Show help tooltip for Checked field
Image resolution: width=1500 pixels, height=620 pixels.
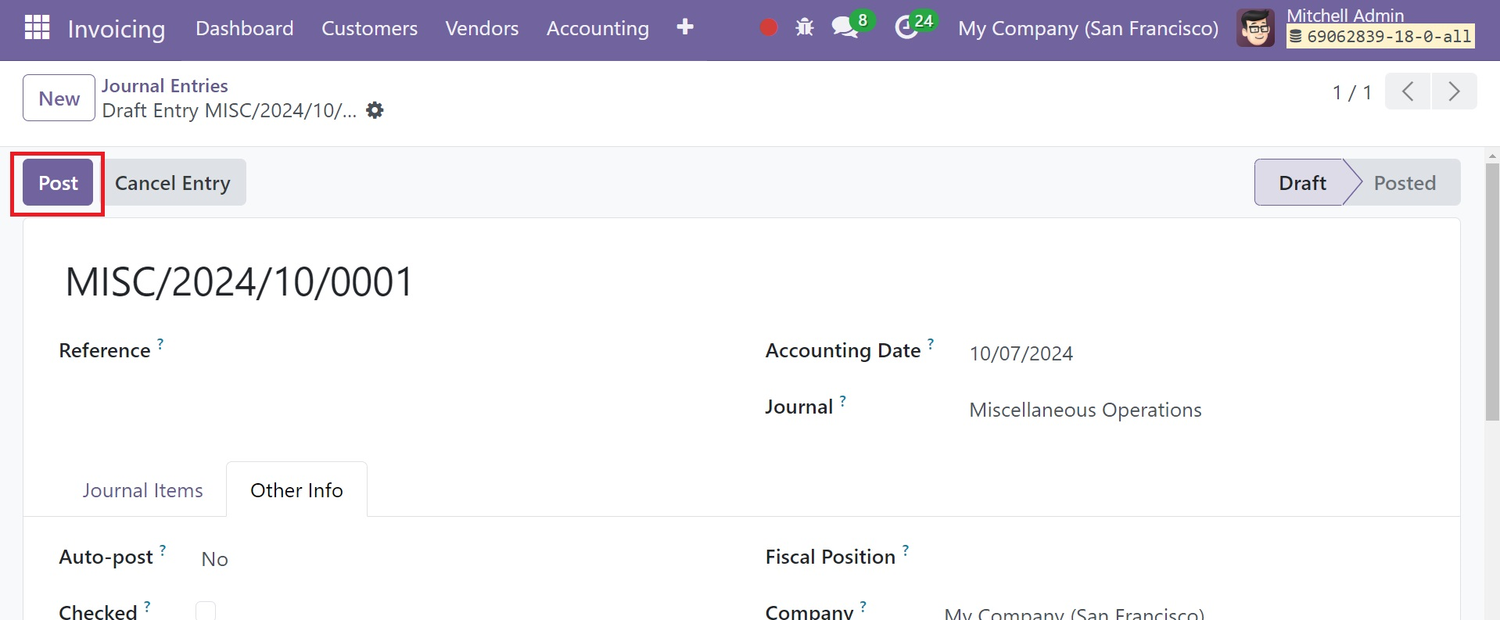pyautogui.click(x=147, y=606)
